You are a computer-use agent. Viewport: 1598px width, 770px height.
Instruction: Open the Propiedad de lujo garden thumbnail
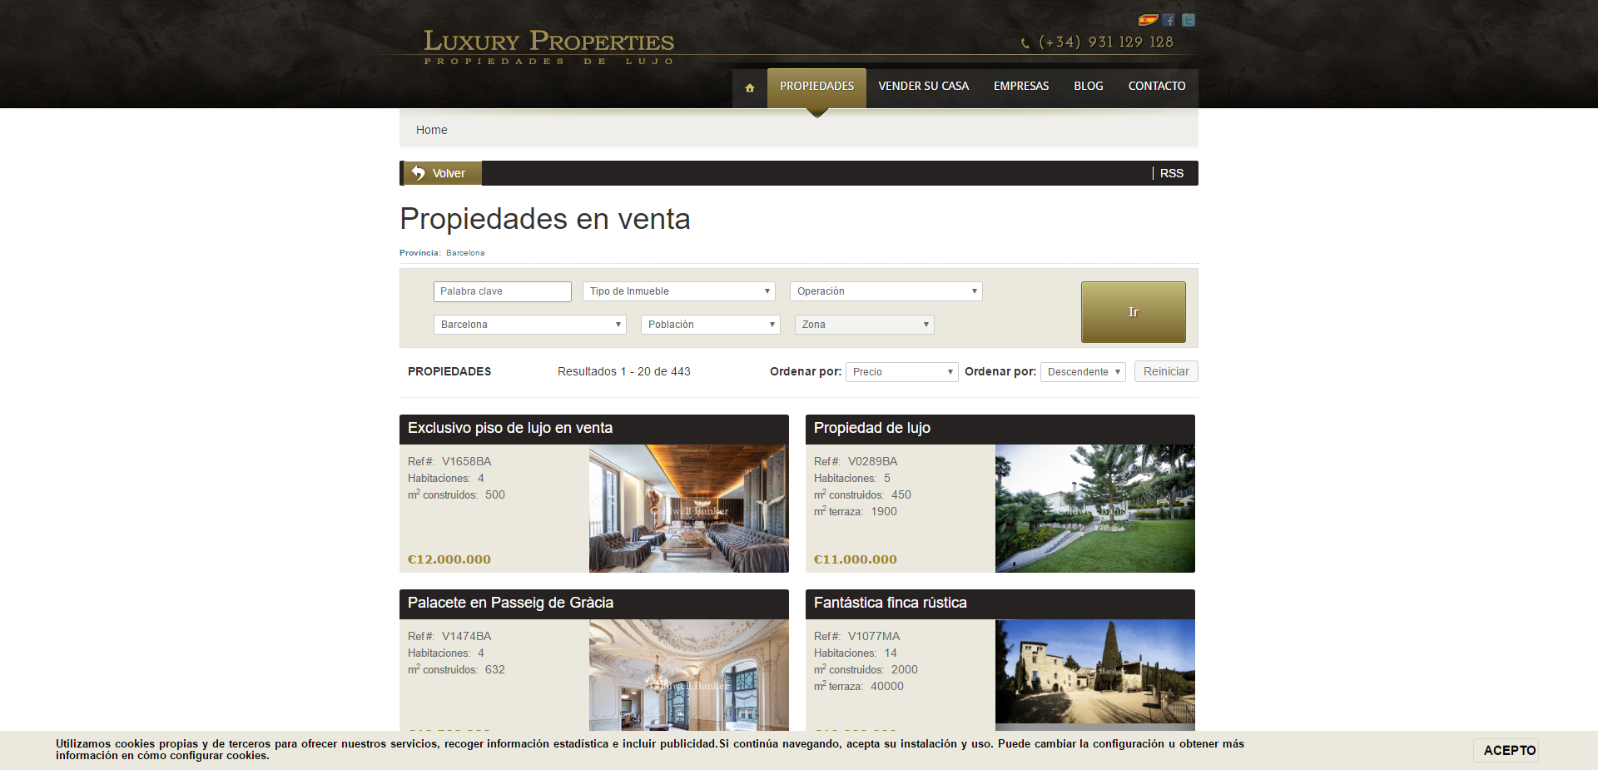(1094, 509)
